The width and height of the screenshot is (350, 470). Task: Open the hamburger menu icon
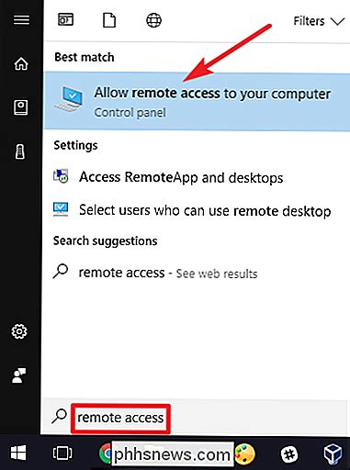tap(21, 20)
